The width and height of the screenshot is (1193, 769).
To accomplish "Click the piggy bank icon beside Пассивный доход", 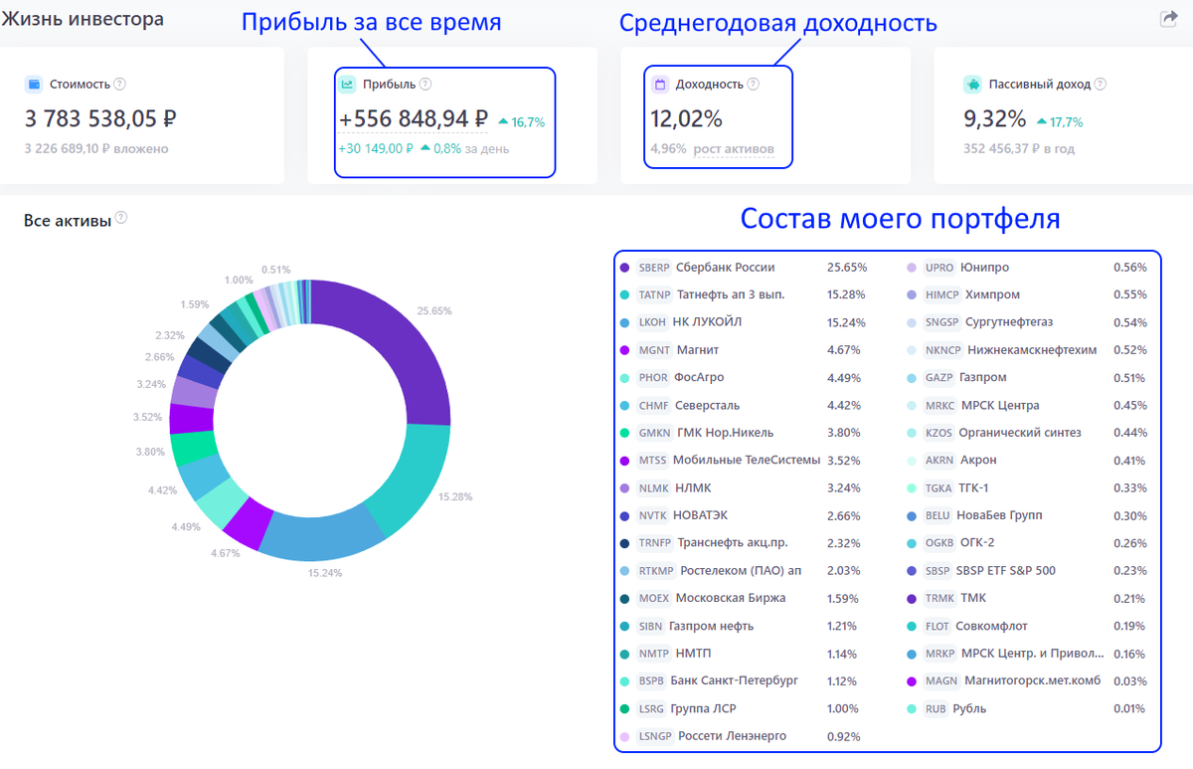I will click(972, 85).
